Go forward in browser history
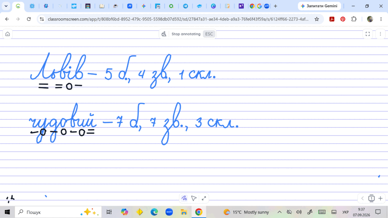Viewport: 388px width, 218px height. pos(18,19)
